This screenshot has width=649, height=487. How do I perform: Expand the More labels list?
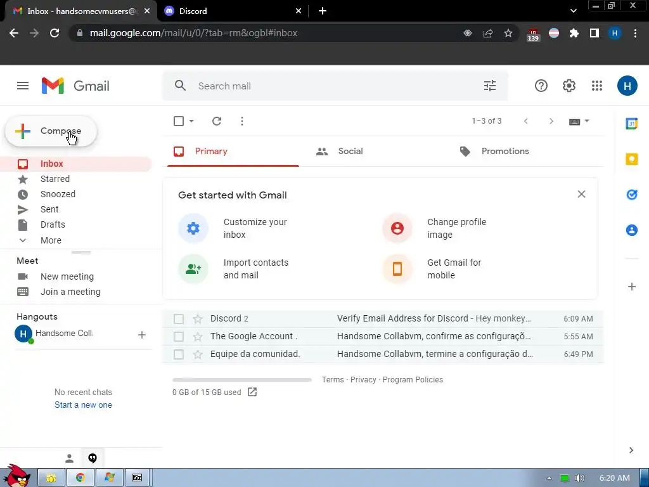tap(51, 240)
